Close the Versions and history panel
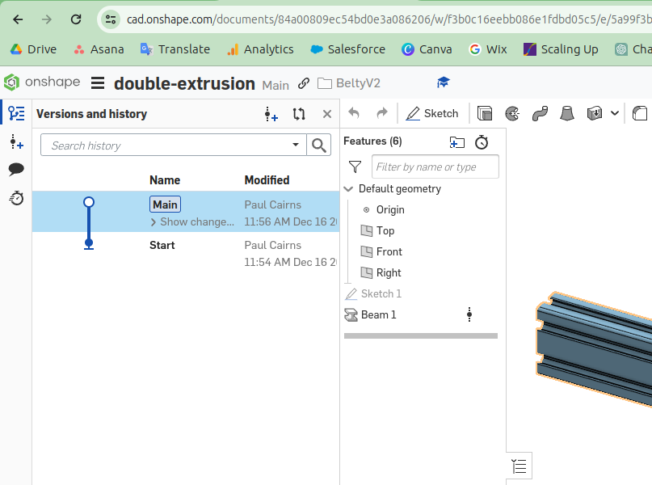The height and width of the screenshot is (485, 652). [x=327, y=113]
